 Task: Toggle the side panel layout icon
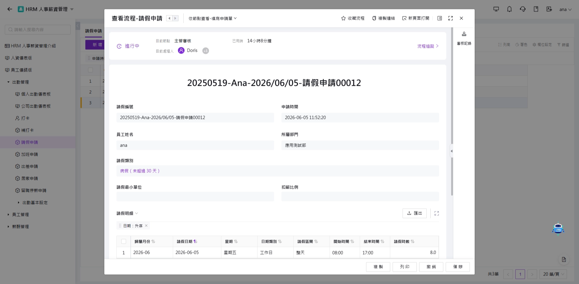[440, 18]
